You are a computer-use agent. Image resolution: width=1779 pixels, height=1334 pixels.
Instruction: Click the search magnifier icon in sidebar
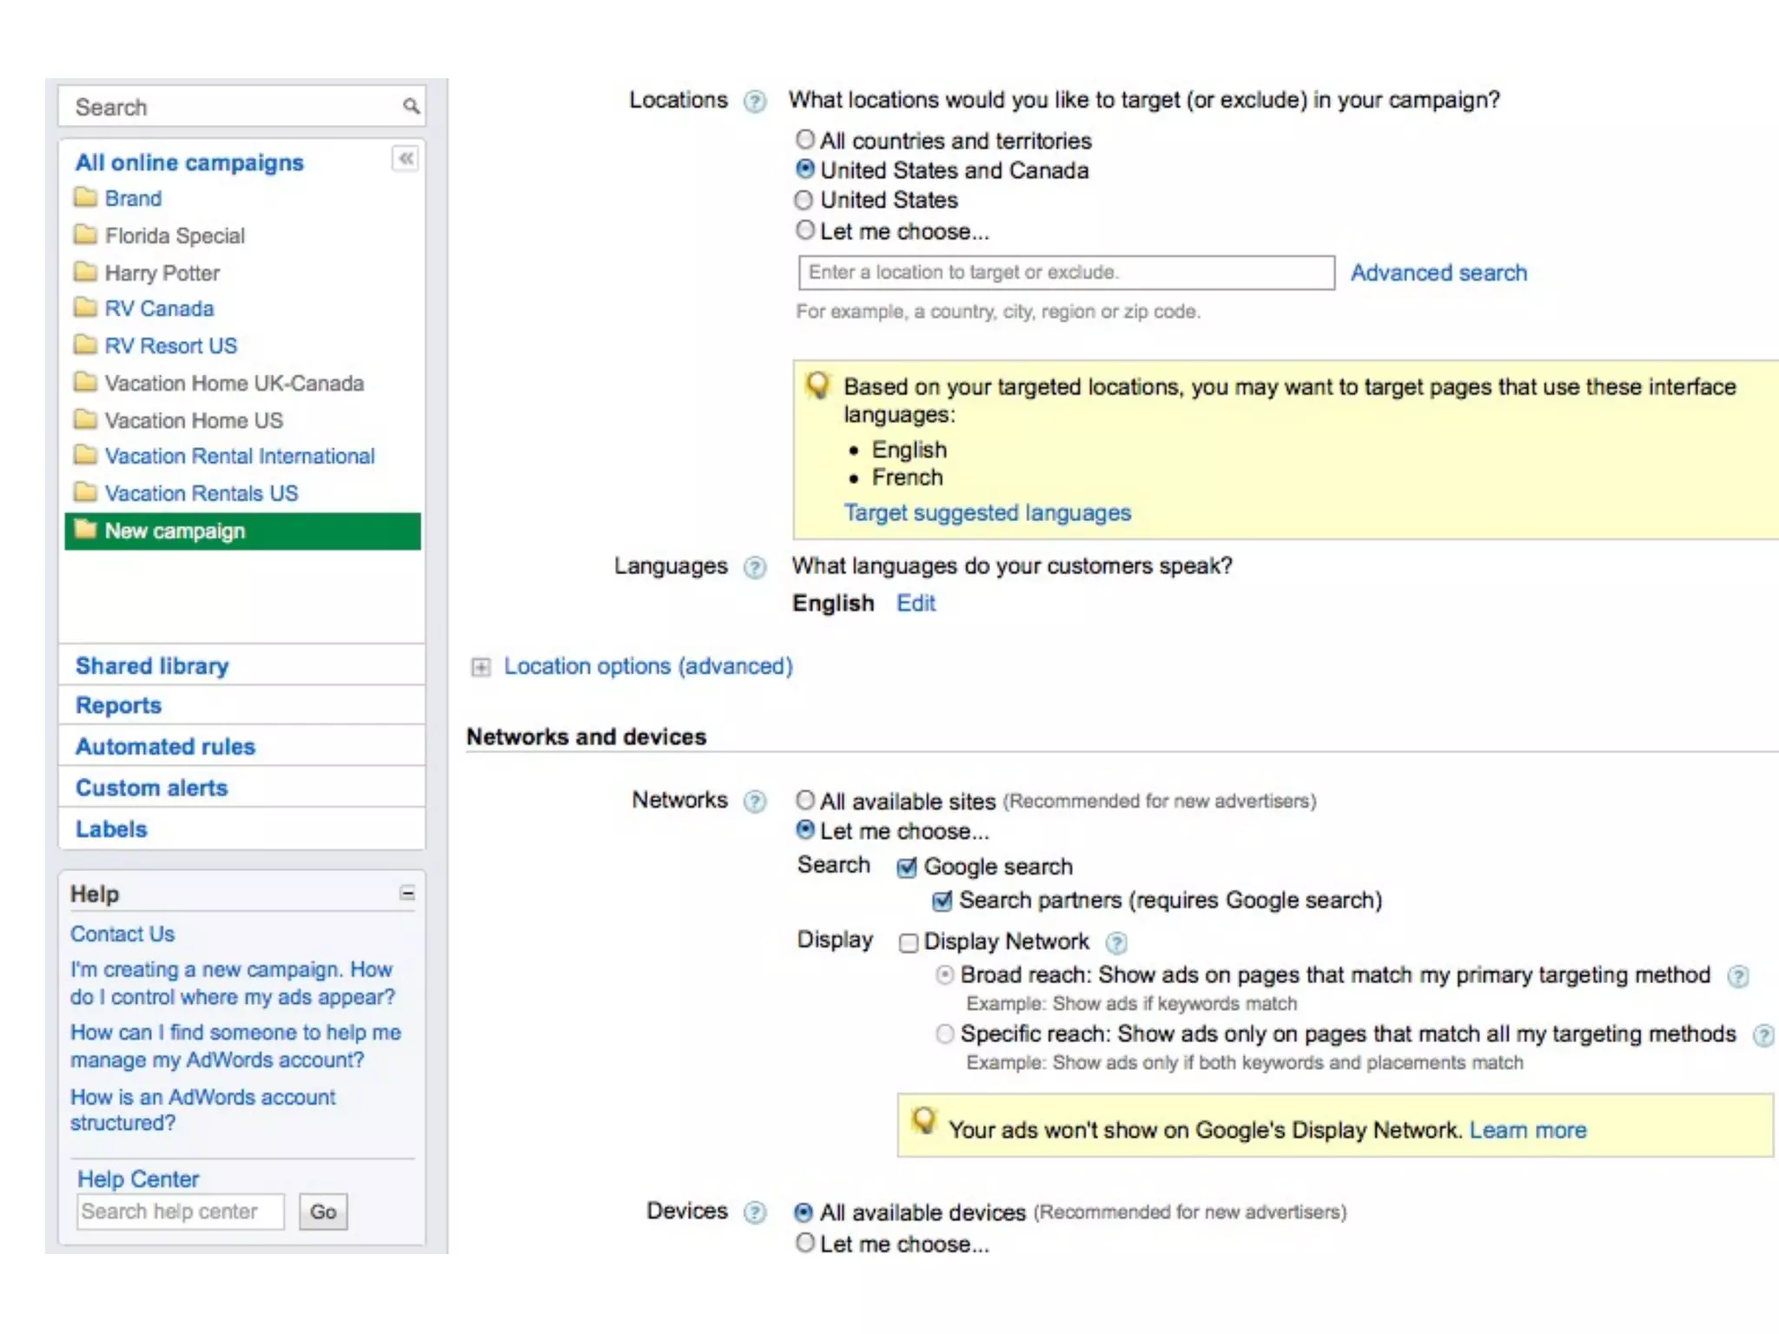(x=411, y=107)
